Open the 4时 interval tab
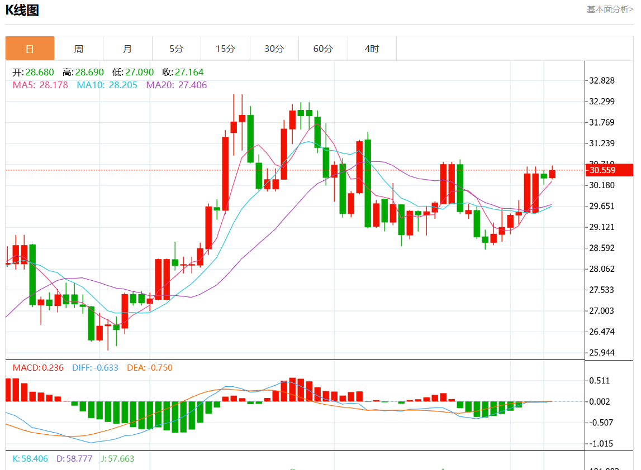Image resolution: width=641 pixels, height=470 pixels. click(372, 49)
